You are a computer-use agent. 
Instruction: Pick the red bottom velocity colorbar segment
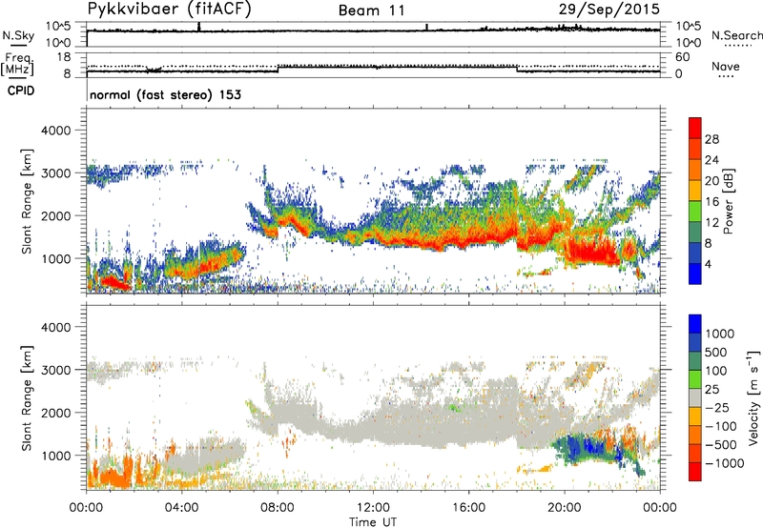pos(695,472)
